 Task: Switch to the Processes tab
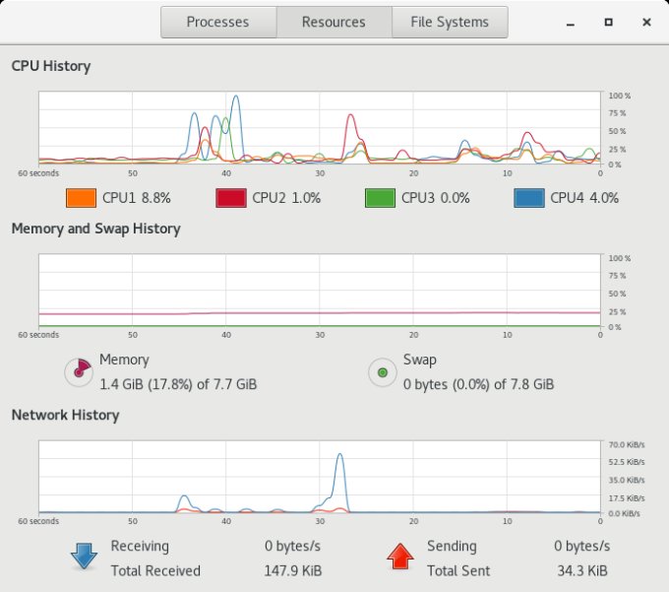pos(217,22)
